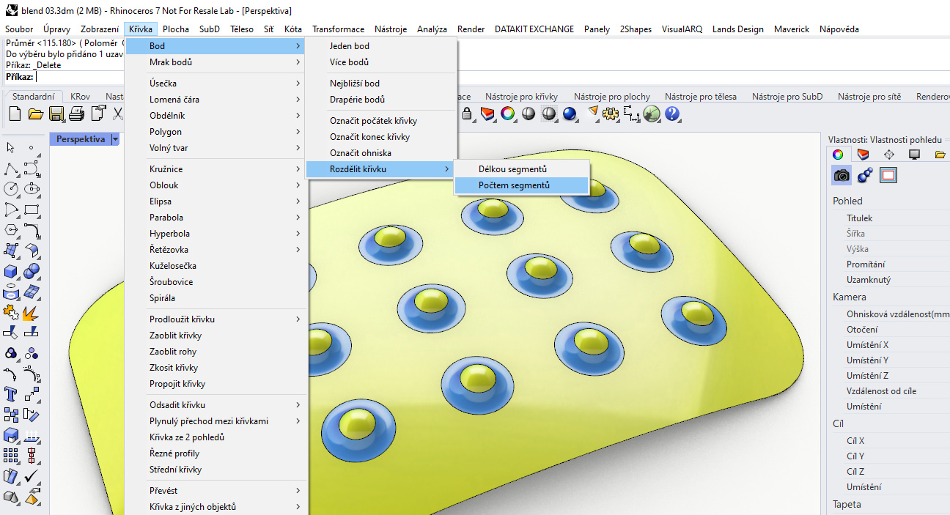Click the Umístění X property row

tap(889, 345)
